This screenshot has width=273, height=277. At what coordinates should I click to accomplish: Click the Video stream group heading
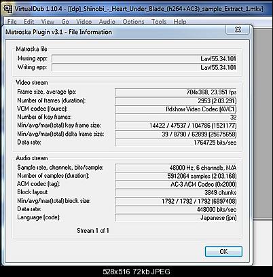(x=32, y=83)
